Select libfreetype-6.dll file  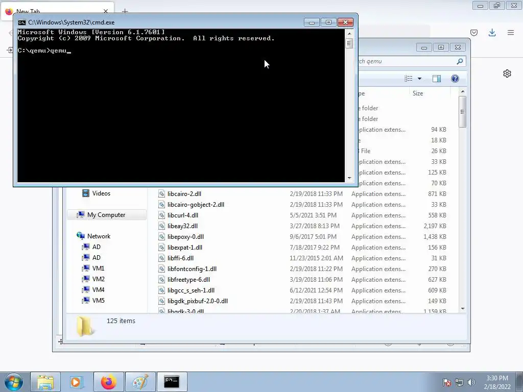pyautogui.click(x=188, y=279)
